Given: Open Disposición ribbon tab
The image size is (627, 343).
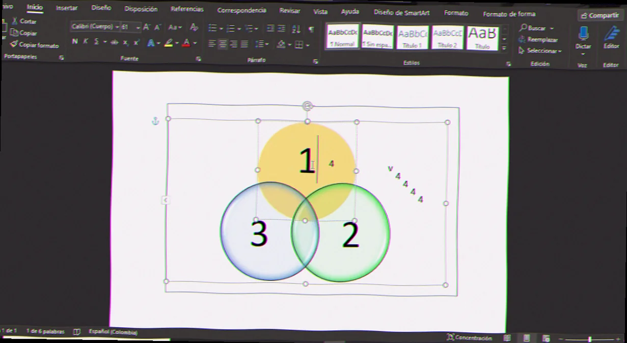Looking at the screenshot, I should pos(141,9).
